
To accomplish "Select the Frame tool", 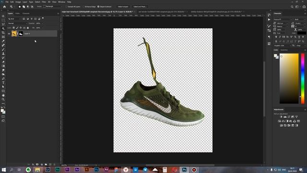I will (x=3, y=37).
